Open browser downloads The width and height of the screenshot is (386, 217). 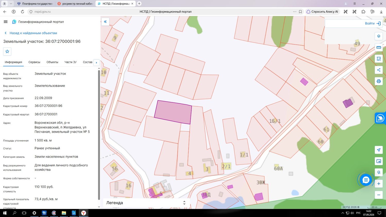tap(381, 12)
